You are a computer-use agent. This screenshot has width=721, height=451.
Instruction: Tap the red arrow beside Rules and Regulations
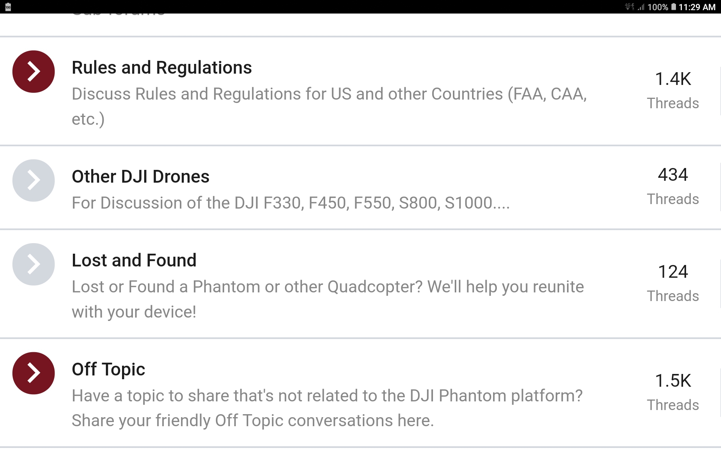click(33, 71)
